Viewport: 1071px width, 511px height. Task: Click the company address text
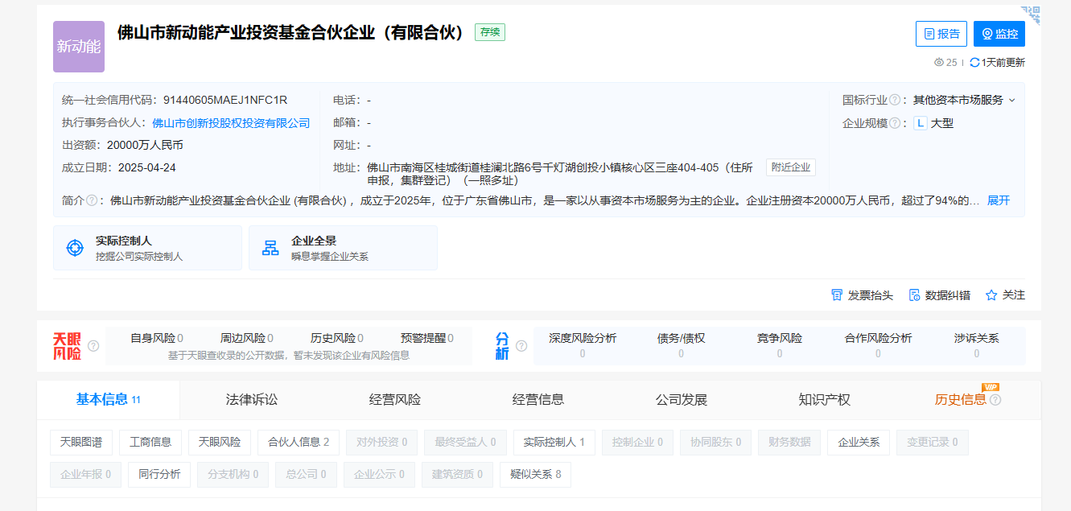pyautogui.click(x=560, y=174)
